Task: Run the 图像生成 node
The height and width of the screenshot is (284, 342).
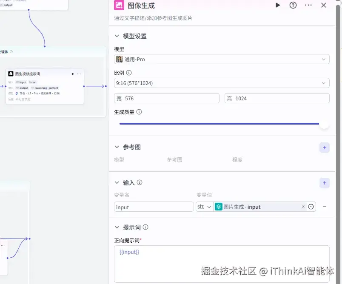Action: pyautogui.click(x=277, y=6)
